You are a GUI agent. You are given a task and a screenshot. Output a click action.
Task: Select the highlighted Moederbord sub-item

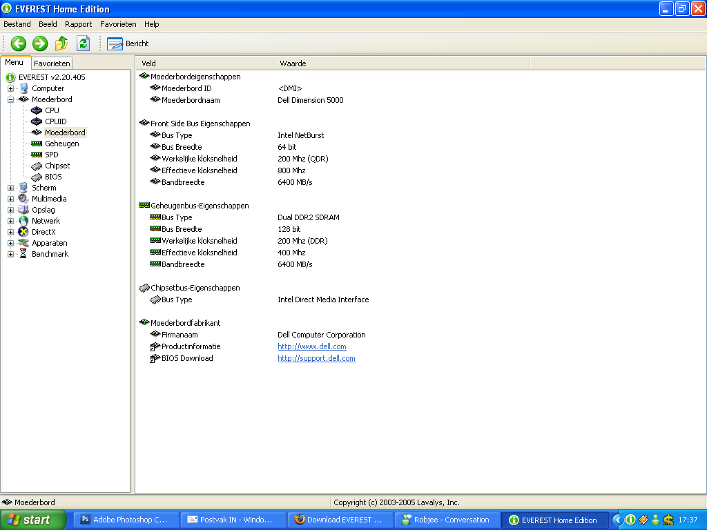pyautogui.click(x=65, y=132)
